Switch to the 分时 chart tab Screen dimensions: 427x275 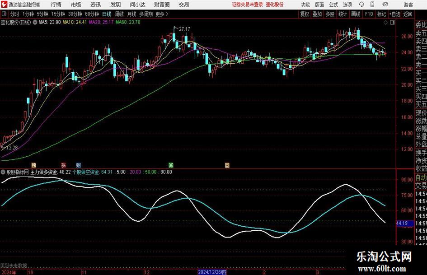click(15, 14)
